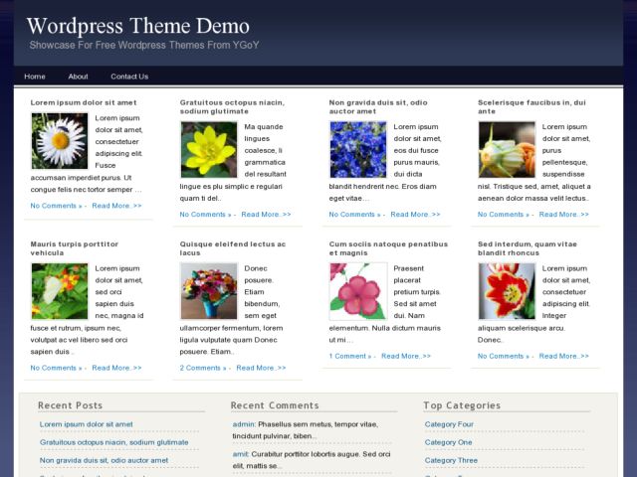This screenshot has width=637, height=477.
Task: Click Read More under Non gravida duis post
Action: (x=415, y=215)
